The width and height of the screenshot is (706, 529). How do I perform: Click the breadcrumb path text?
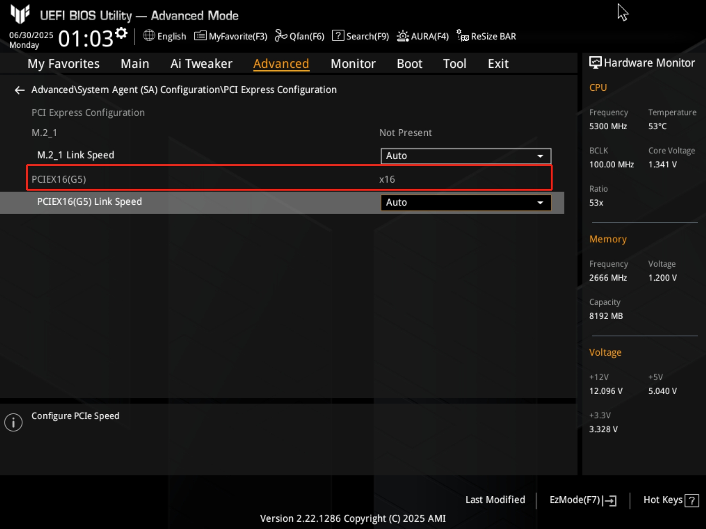[x=184, y=90]
